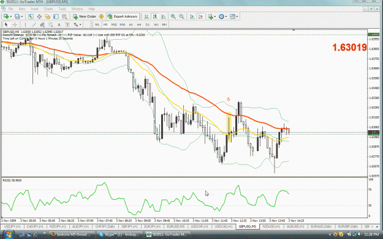Viewport: 383px width, 239px height.
Task: Set timeframe to M30
Action: point(123,24)
